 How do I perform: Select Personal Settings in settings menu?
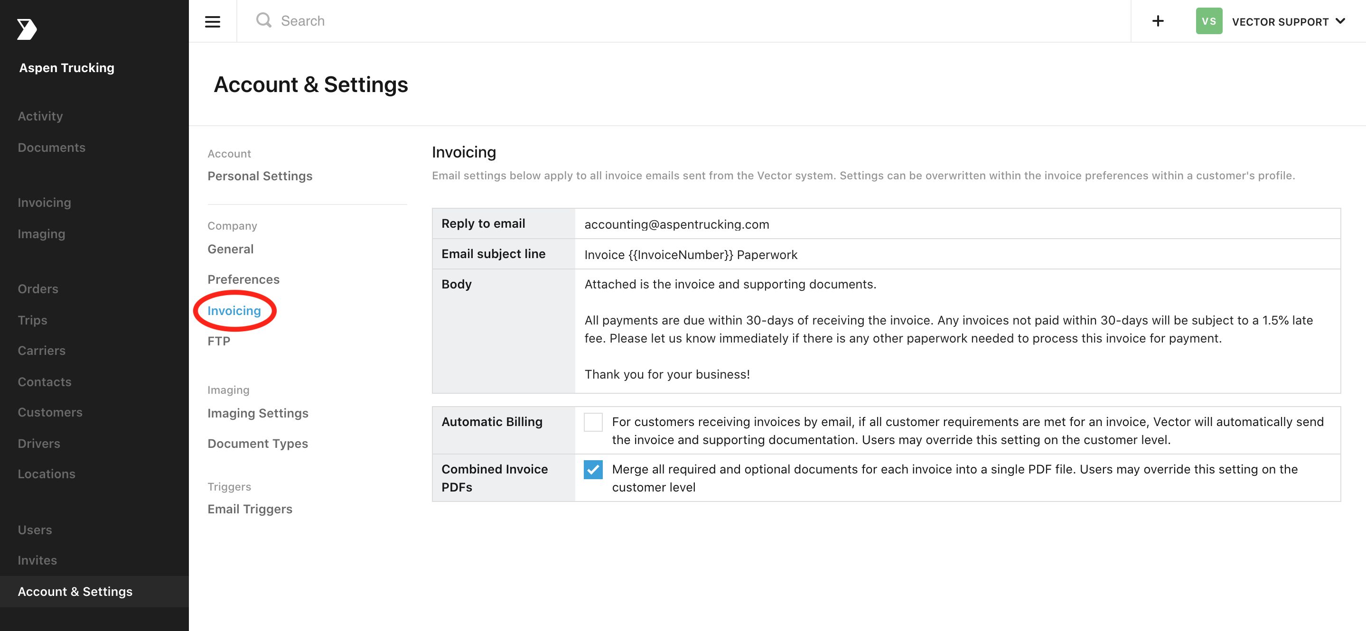point(260,176)
